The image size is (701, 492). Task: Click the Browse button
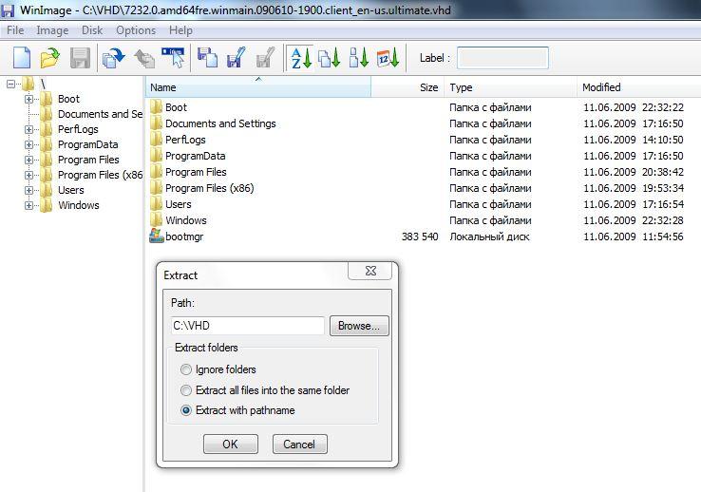(x=359, y=326)
